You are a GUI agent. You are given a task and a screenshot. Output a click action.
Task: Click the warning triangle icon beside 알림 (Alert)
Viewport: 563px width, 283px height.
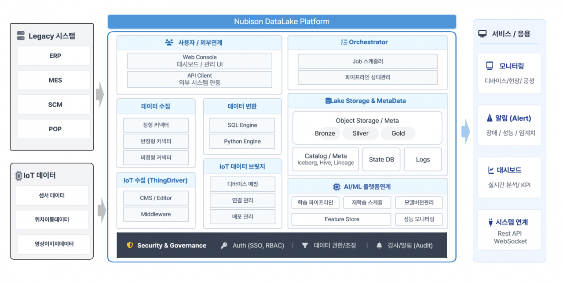pos(490,118)
